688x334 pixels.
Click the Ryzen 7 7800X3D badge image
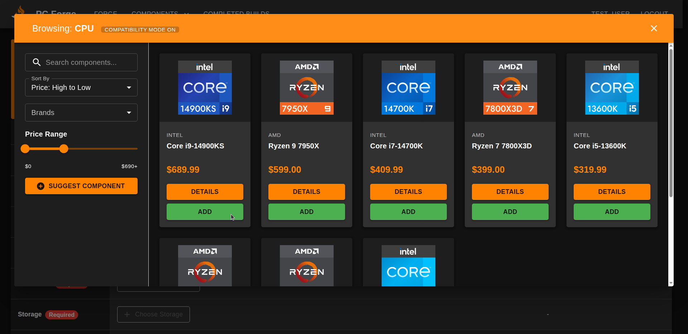pyautogui.click(x=510, y=87)
